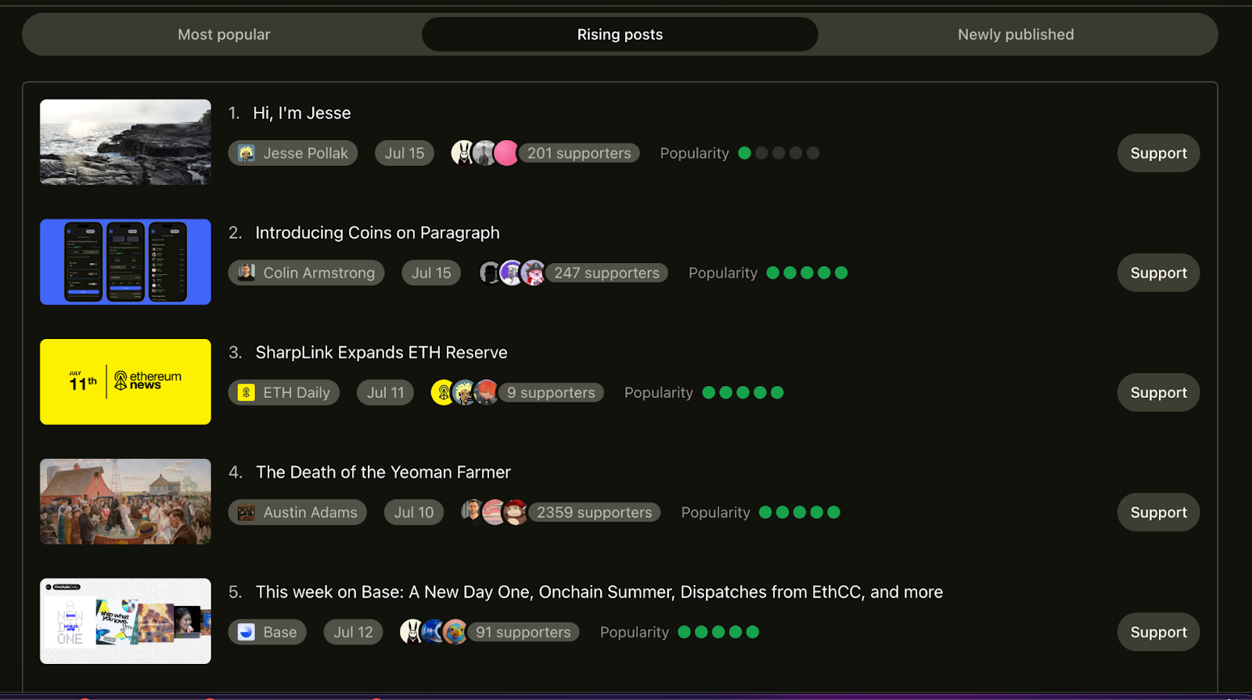Support SharpLink Expands ETH Reserve
Image resolution: width=1252 pixels, height=700 pixels.
(x=1158, y=392)
